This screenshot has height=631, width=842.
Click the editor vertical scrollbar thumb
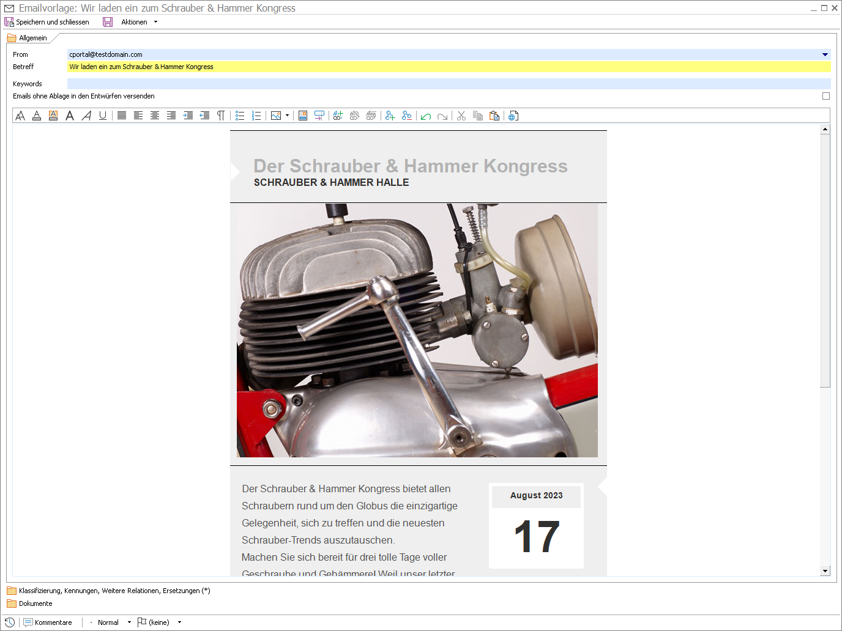pos(825,260)
